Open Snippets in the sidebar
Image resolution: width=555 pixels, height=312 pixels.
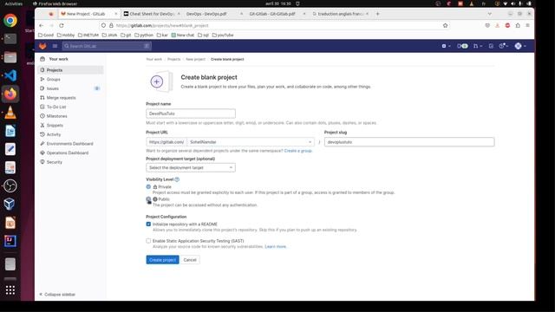click(x=70, y=125)
